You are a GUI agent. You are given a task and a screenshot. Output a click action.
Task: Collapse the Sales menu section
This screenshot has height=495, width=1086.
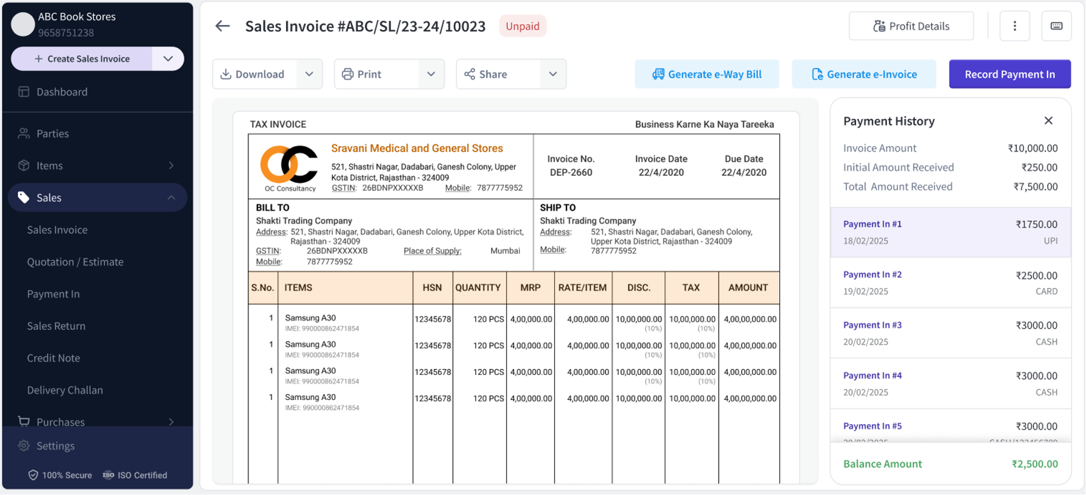171,198
